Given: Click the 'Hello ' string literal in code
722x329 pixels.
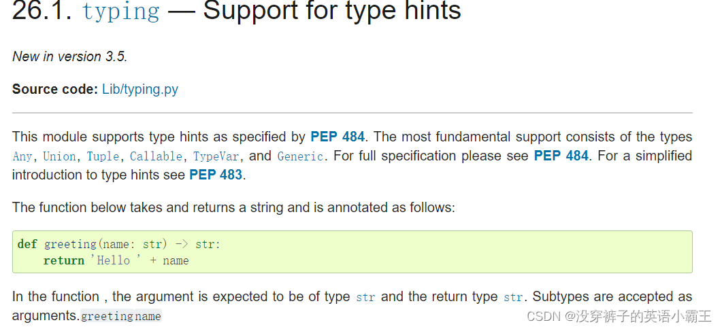Looking at the screenshot, I should tap(116, 260).
